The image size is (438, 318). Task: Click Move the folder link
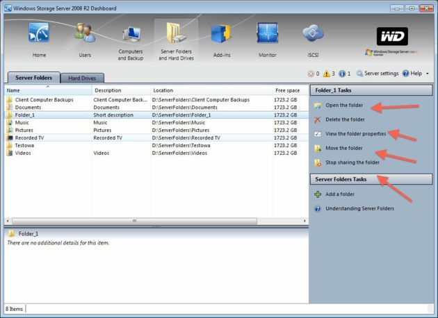[344, 148]
